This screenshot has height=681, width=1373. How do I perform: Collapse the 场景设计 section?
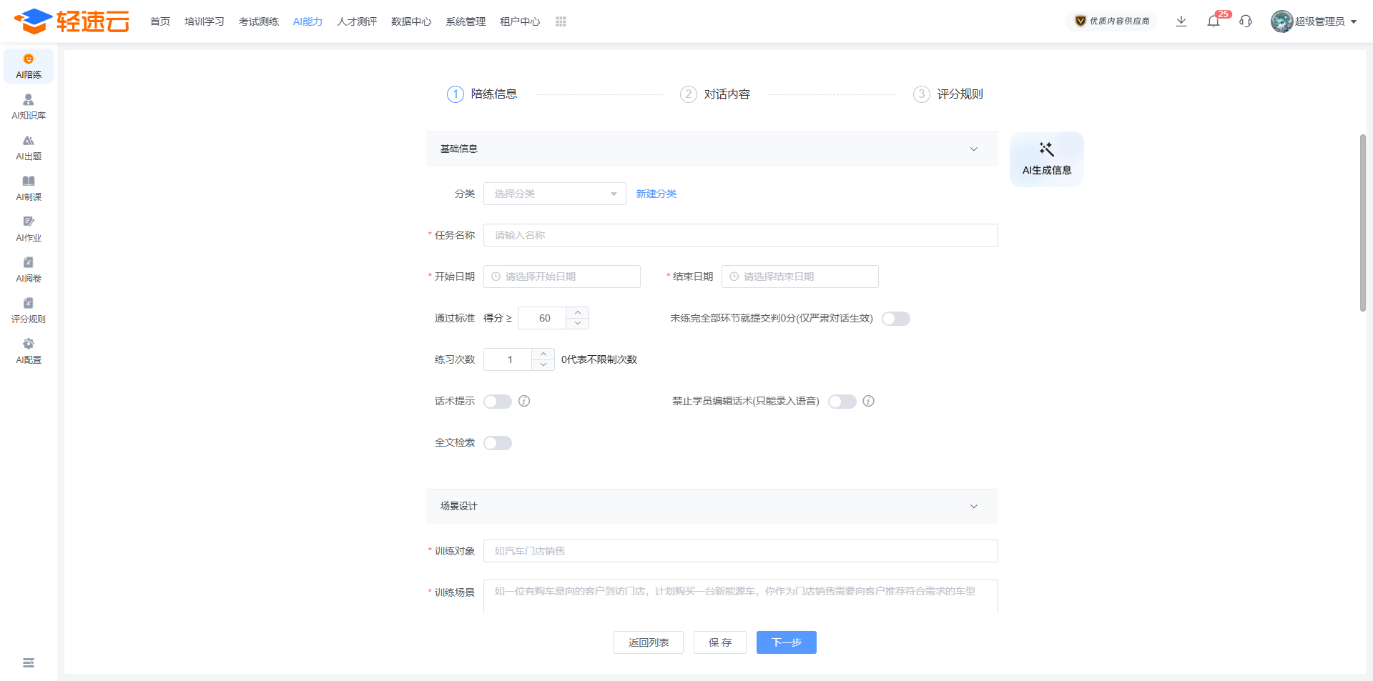click(973, 507)
